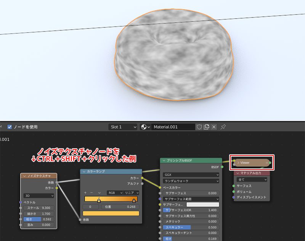Open the Slot 1 dropdown
Viewport: 305px width, 241px height.
pos(123,127)
